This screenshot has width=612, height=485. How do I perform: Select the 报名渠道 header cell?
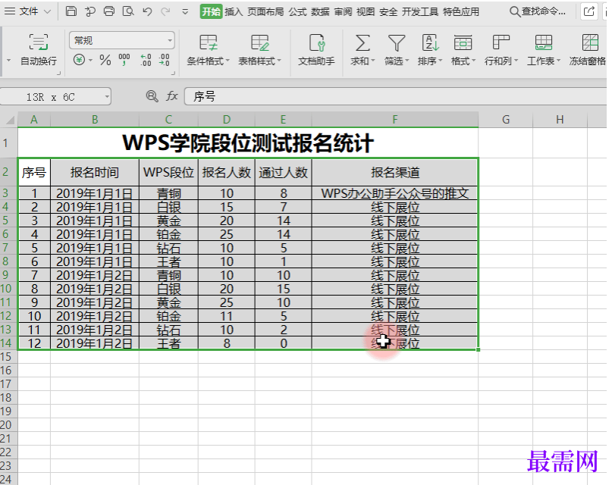click(x=394, y=172)
